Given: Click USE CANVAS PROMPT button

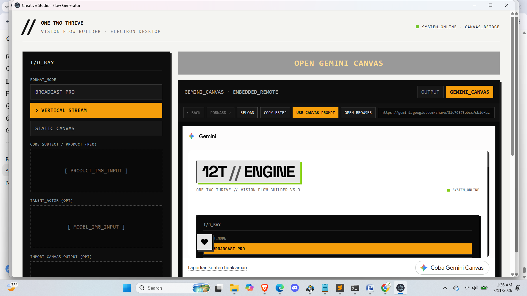Looking at the screenshot, I should point(315,113).
